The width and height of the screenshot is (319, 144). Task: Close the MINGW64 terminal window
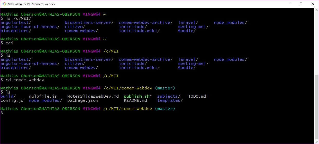pyautogui.click(x=313, y=4)
